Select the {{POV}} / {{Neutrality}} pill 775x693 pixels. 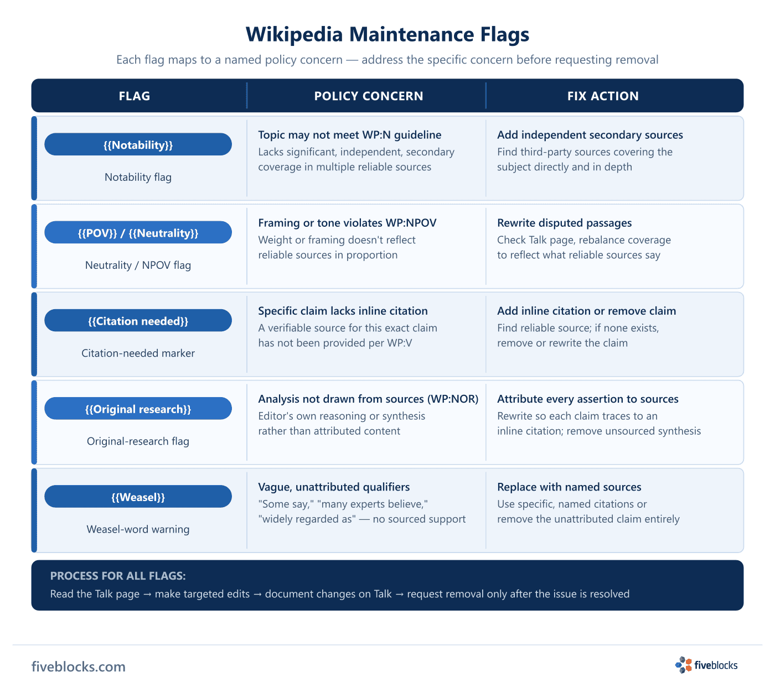[x=138, y=232]
